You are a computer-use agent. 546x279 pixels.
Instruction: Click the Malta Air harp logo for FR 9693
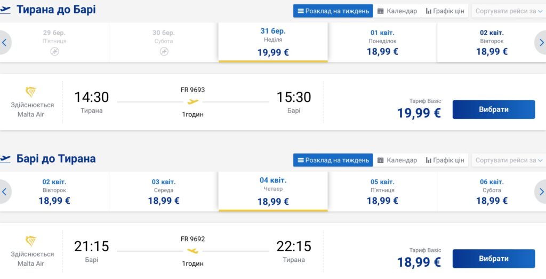(x=31, y=92)
